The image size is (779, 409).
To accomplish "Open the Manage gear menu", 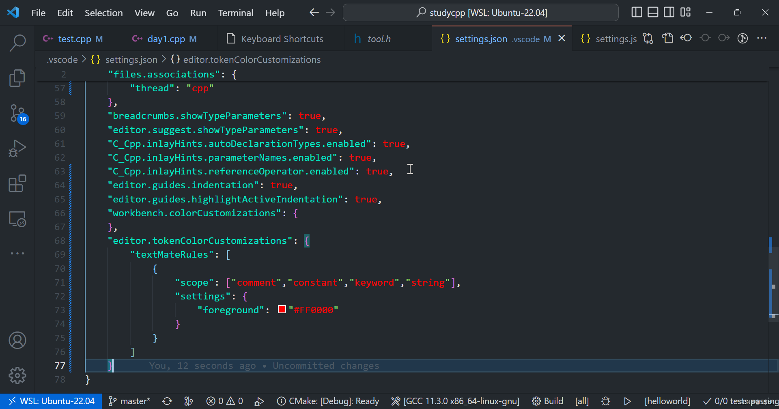I will (17, 375).
